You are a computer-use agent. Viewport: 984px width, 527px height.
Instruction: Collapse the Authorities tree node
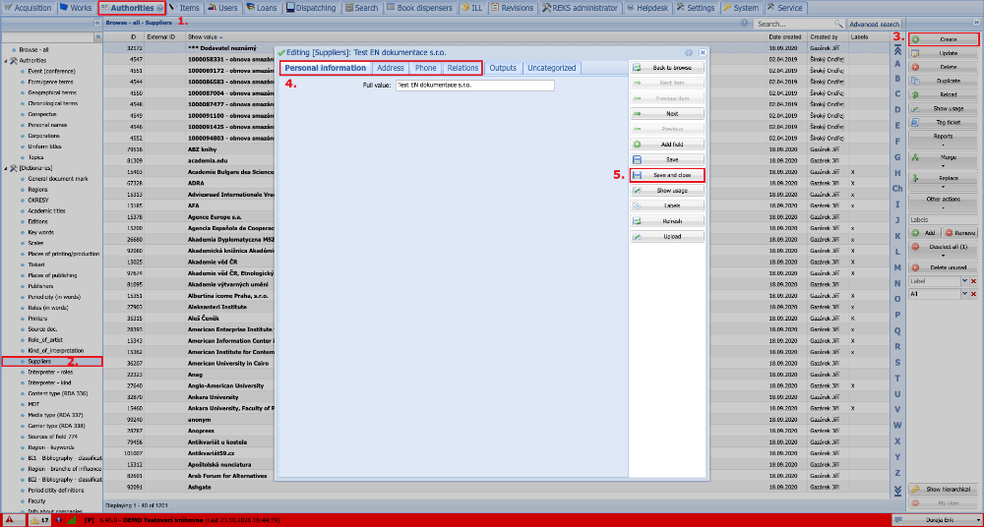pyautogui.click(x=5, y=61)
